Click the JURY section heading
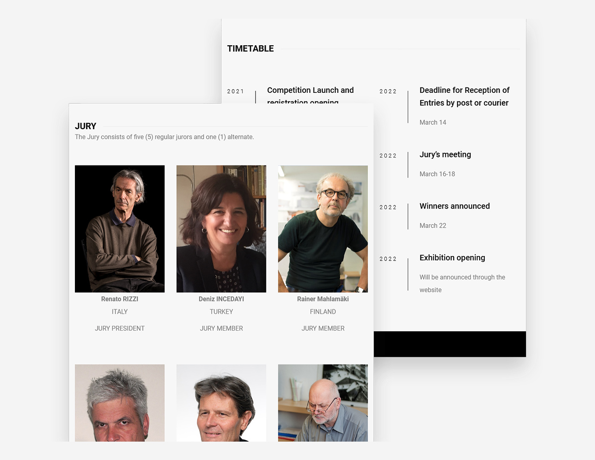This screenshot has width=595, height=460. pos(86,126)
